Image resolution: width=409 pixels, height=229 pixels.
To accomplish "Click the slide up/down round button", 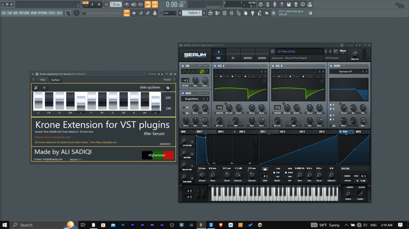I will 168,88.
